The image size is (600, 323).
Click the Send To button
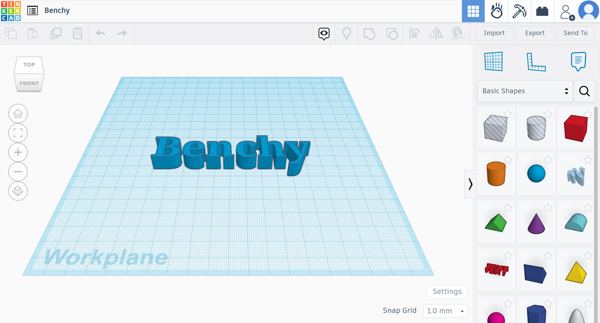point(575,33)
